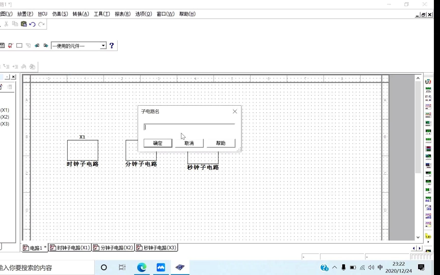The height and width of the screenshot is (275, 440).
Task: Click the canvas vertical scrollbar up arrow
Action: click(418, 78)
